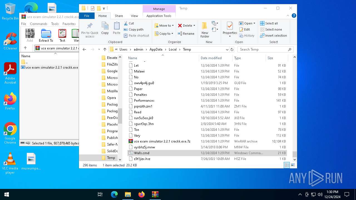Expand the address bar history dropdown
Screen dimensions: 356x200
pos(227,49)
